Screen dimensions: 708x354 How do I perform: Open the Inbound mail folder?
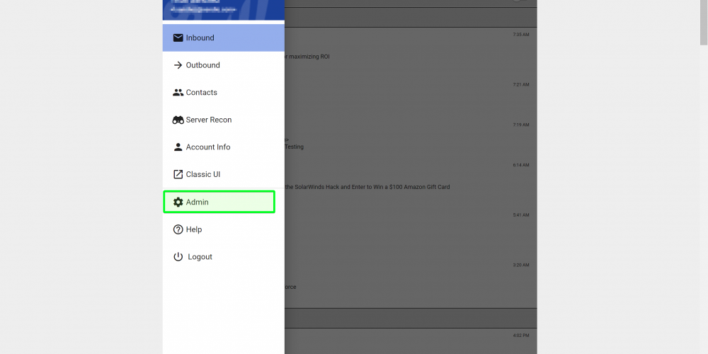224,38
